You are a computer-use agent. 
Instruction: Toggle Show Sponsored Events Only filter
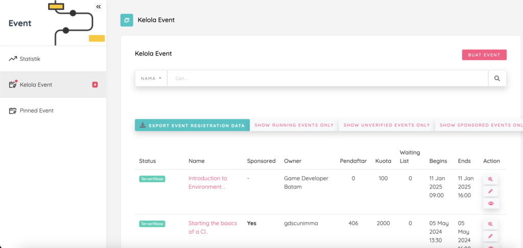pos(480,125)
